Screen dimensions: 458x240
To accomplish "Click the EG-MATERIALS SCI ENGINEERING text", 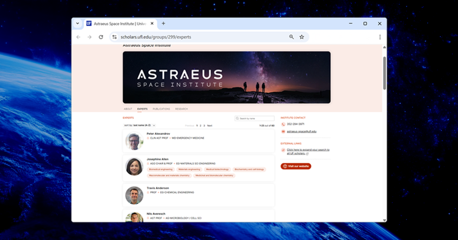I will (196, 164).
